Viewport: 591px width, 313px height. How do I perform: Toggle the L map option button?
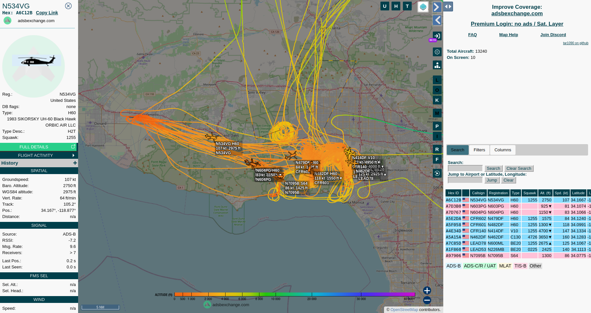437,80
